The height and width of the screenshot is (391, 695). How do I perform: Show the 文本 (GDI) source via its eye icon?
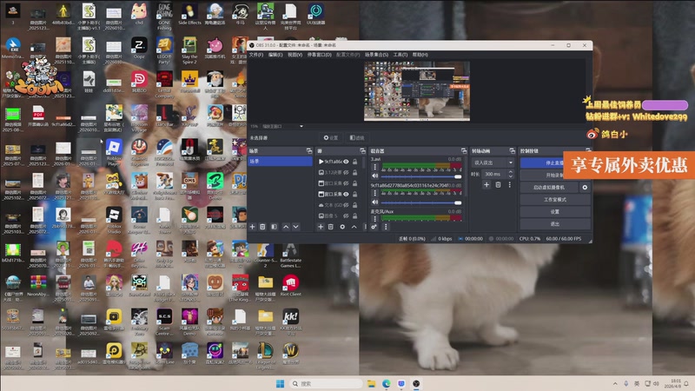click(346, 205)
